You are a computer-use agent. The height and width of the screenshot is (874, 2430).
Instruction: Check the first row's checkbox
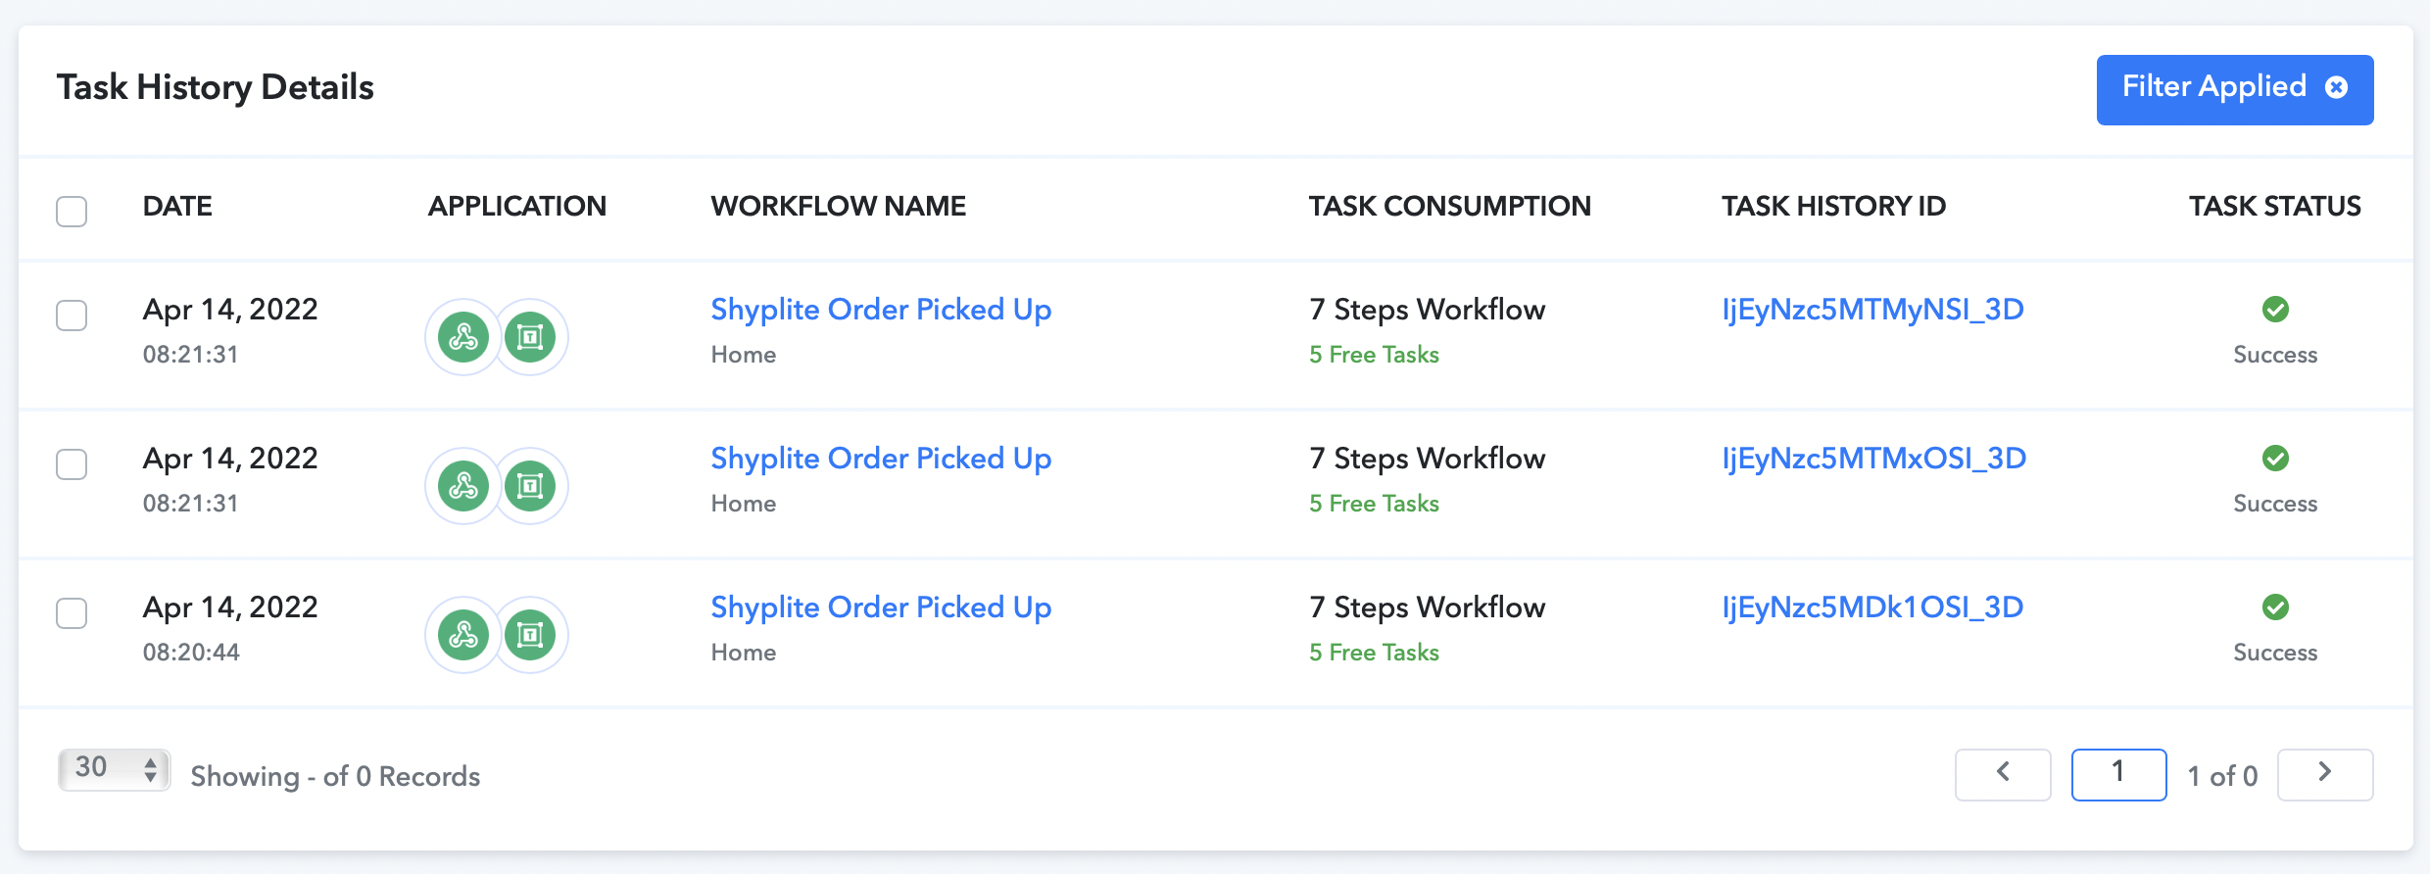pyautogui.click(x=72, y=316)
